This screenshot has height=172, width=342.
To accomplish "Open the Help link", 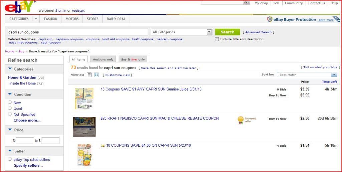I will 334,3.
